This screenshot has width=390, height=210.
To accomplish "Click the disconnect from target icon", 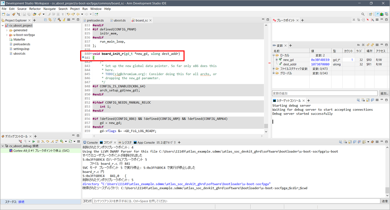I will [20, 141].
